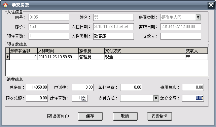The width and height of the screenshot is (216, 127).
Task: Click the 入住日期 field
Action: pos(113,27)
